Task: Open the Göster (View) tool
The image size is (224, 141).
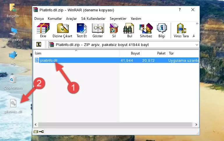Action: click(x=98, y=30)
